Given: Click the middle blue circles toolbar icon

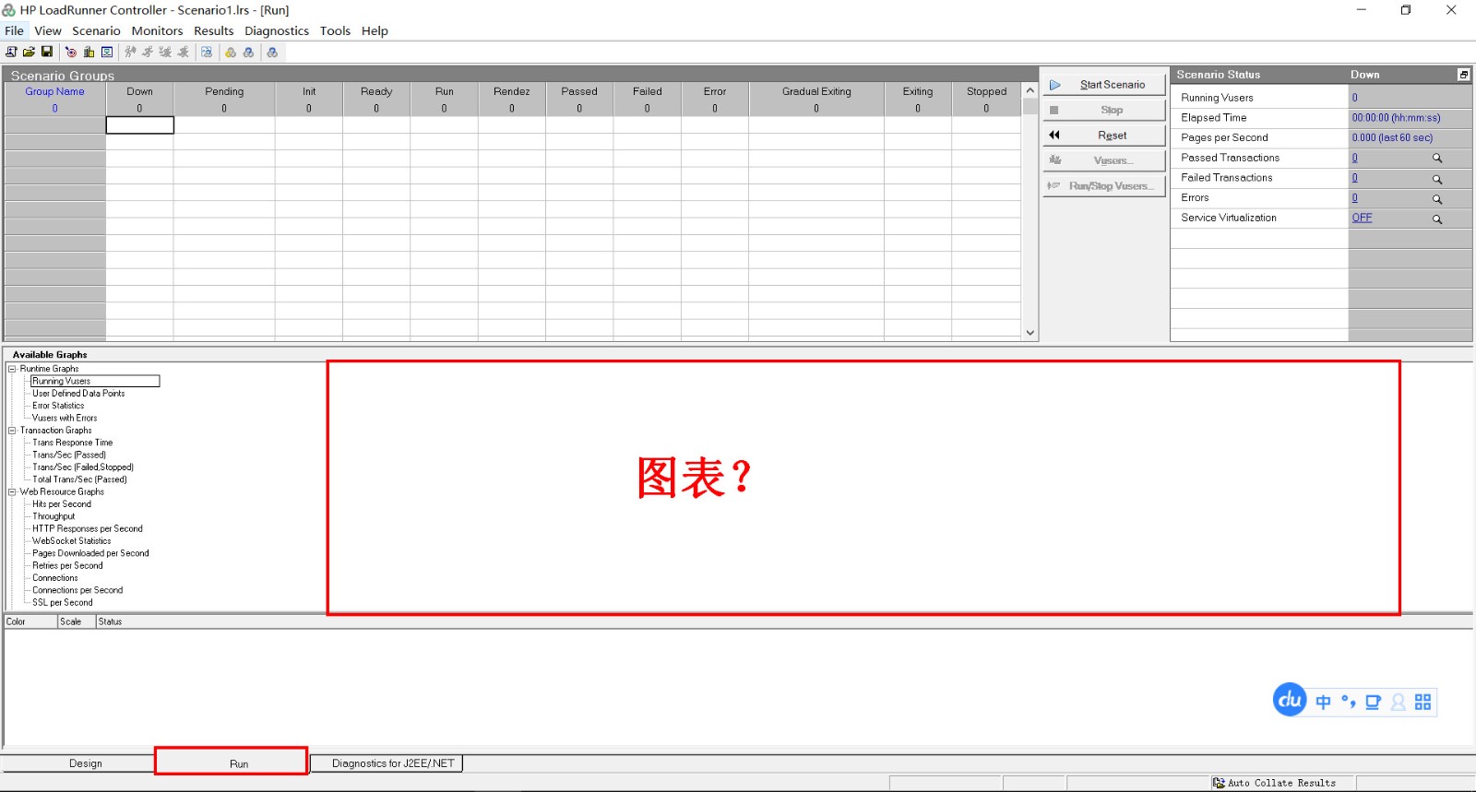Looking at the screenshot, I should tap(248, 52).
